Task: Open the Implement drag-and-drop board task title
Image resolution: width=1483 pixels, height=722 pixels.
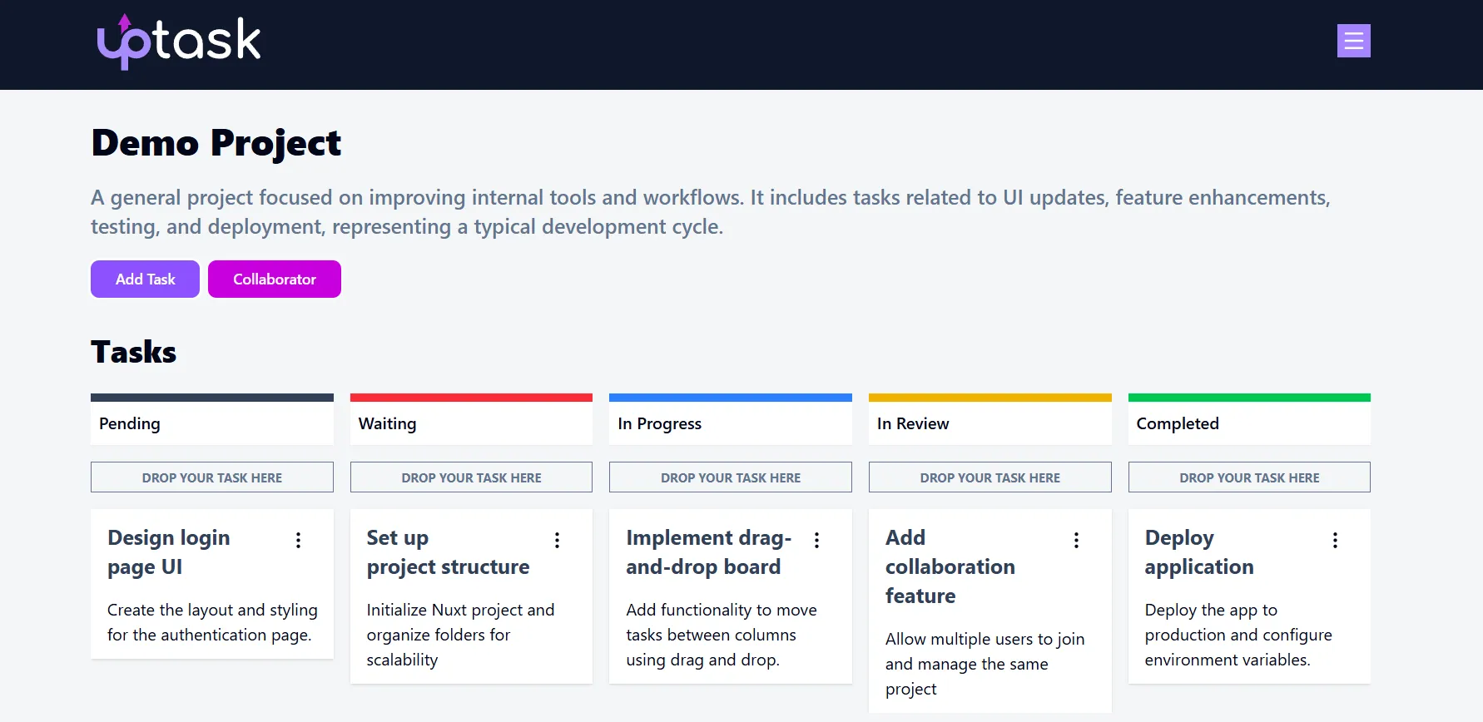Action: [709, 552]
